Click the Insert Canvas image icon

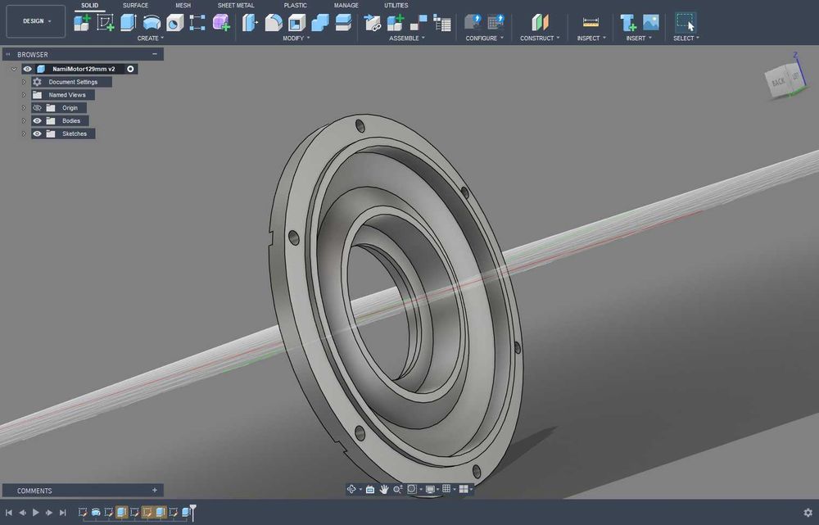click(651, 22)
